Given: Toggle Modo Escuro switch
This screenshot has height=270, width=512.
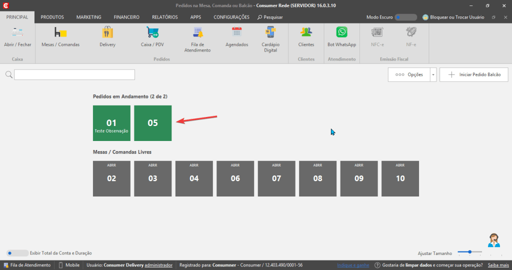Looking at the screenshot, I should pyautogui.click(x=406, y=17).
